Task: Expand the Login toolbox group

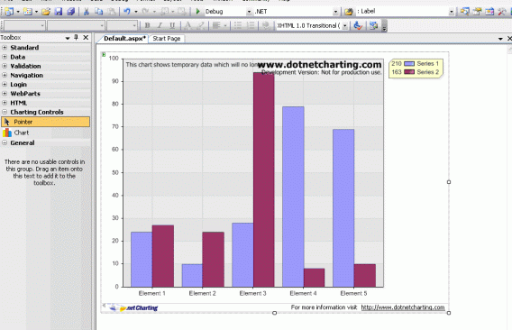Action: (x=5, y=84)
